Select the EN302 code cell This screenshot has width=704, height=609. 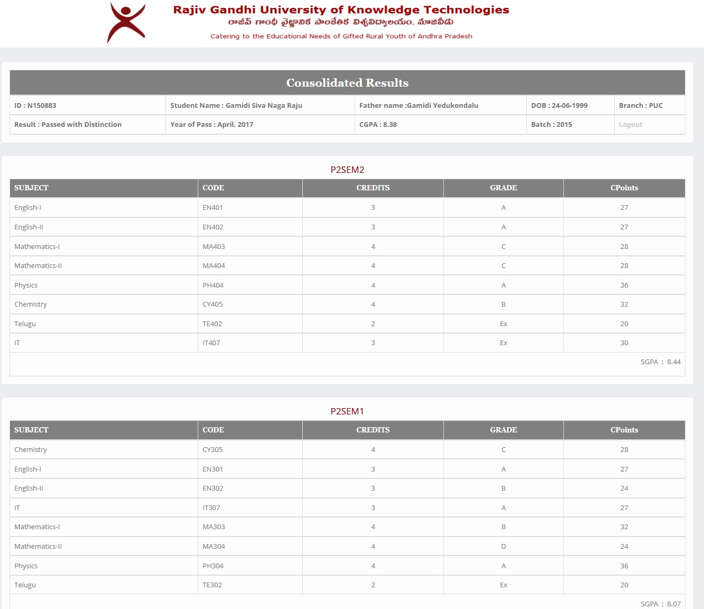pos(250,488)
